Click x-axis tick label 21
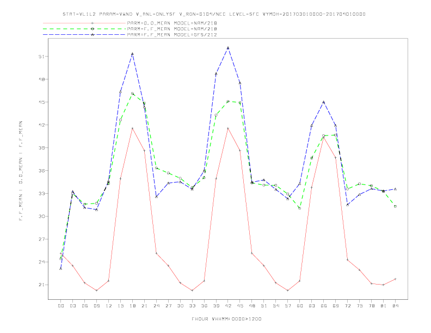The image size is (431, 333). click(x=144, y=306)
